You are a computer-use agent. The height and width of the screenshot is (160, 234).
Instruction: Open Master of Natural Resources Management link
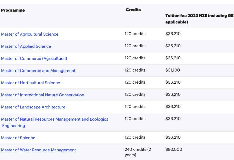tap(55, 119)
